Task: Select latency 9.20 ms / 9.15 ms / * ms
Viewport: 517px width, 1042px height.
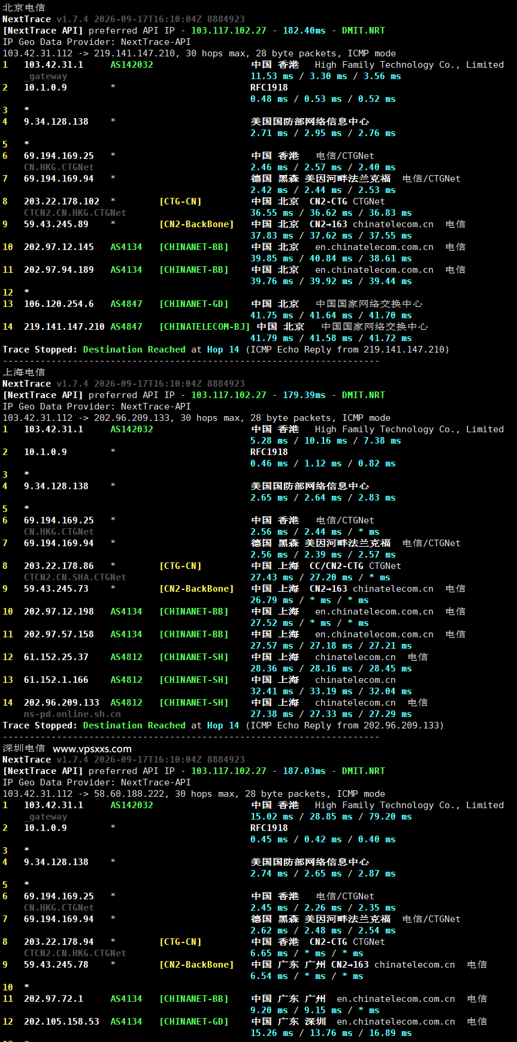Action: click(315, 1010)
